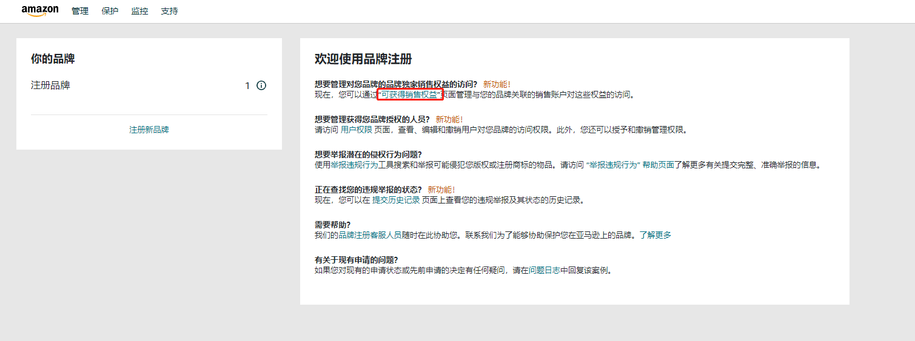Click the Amazon logo
The width and height of the screenshot is (915, 341).
40,11
